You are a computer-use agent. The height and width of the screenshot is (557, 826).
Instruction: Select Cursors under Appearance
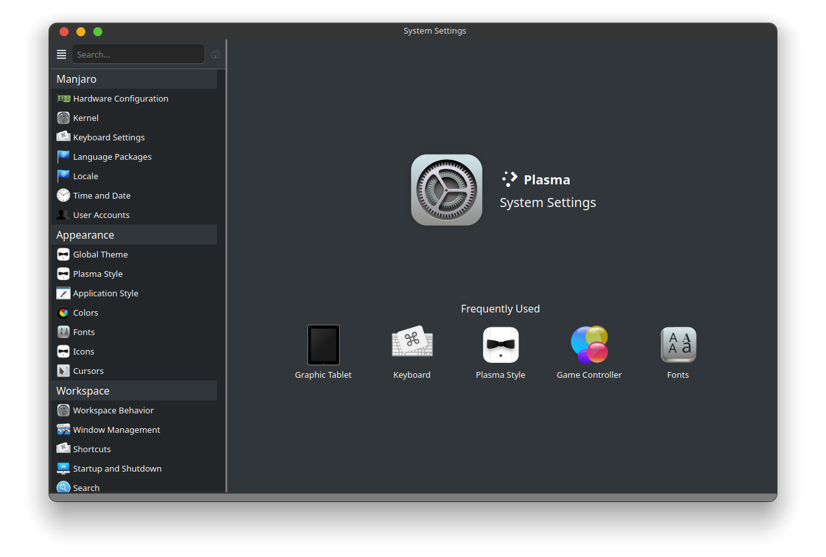(x=134, y=371)
